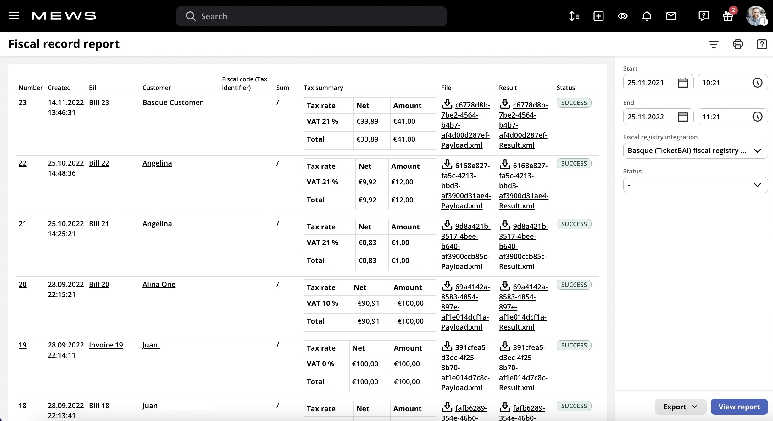Click the View report button
Image resolution: width=773 pixels, height=421 pixels.
point(739,407)
